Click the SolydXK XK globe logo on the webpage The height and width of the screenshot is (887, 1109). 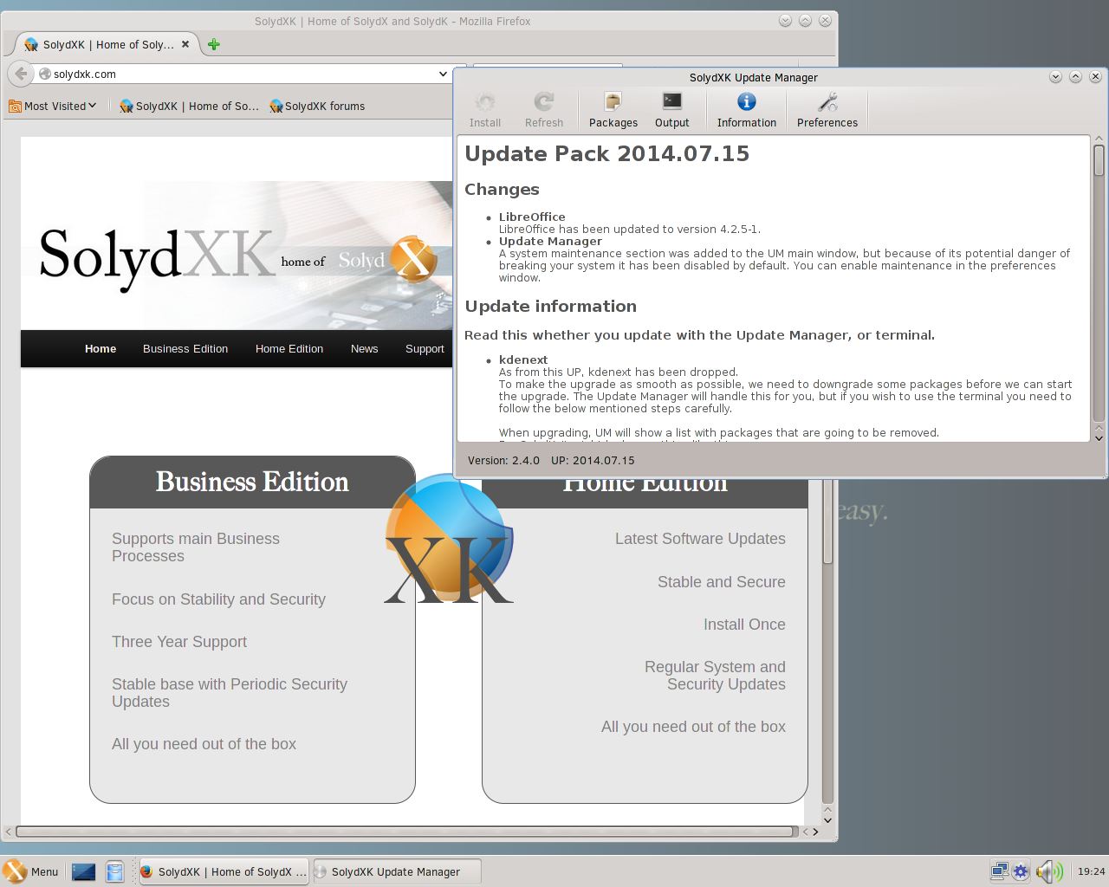[x=449, y=540]
